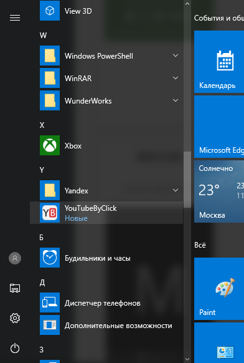Image resolution: width=244 pixels, height=363 pixels.
Task: Click the Yandex folder icon
Action: click(50, 190)
